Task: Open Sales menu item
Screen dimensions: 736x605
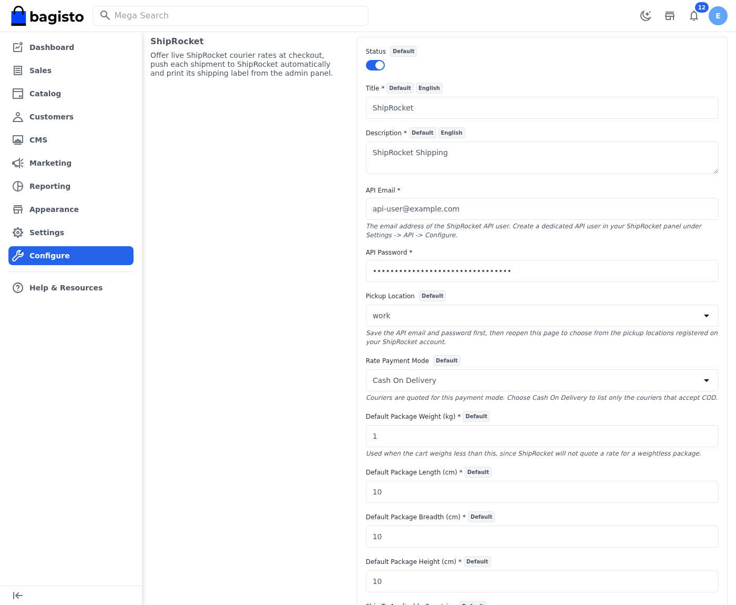Action: click(x=71, y=70)
